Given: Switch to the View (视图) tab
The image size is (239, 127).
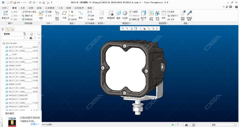Looking at the screenshot, I should [69, 8].
